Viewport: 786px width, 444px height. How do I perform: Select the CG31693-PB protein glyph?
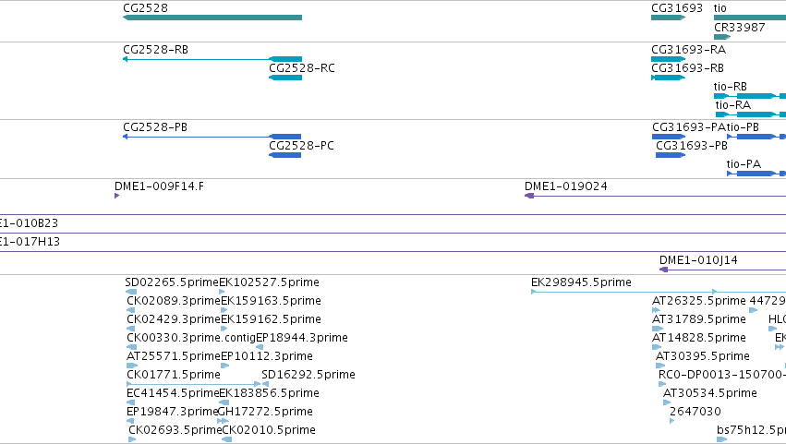671,155
